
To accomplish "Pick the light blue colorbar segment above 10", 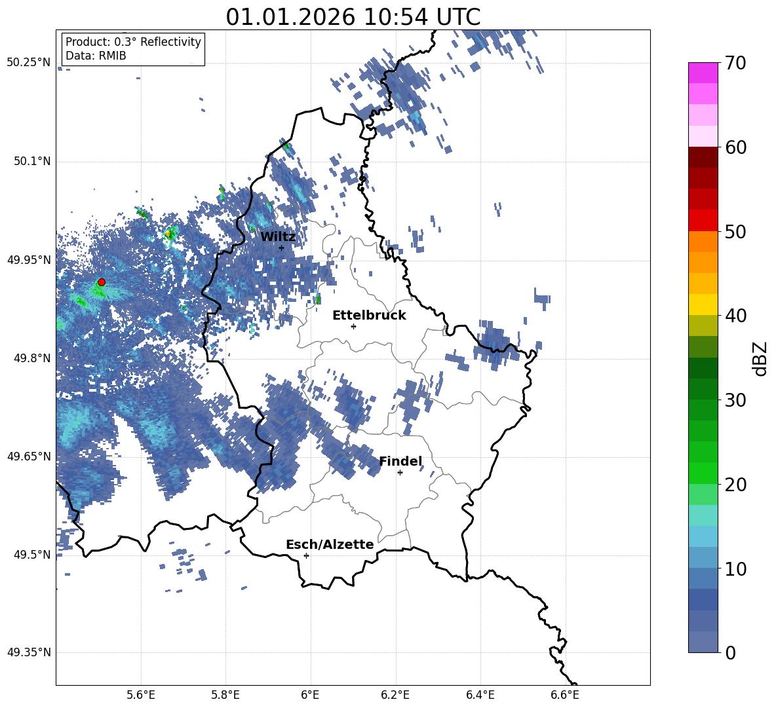I will pos(703,557).
